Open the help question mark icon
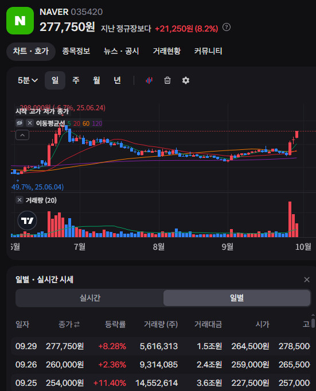This screenshot has height=391, width=316. [226, 27]
